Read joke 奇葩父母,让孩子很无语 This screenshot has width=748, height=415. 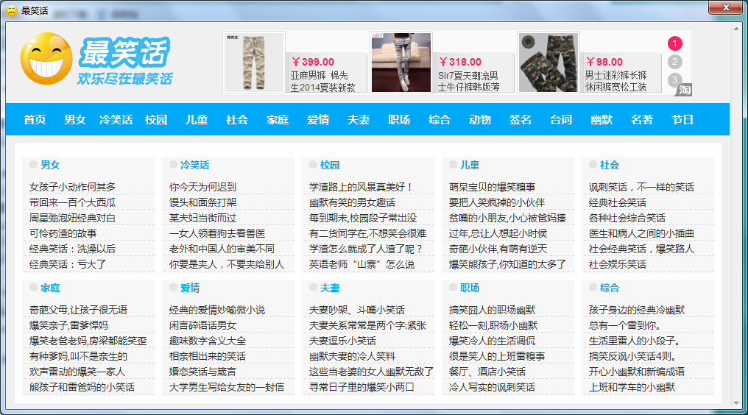click(78, 310)
